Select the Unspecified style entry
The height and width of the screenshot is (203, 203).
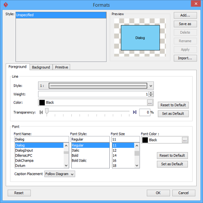coord(61,15)
